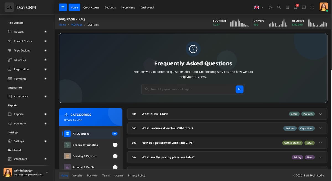Open the Quick Access menu
Image resolution: width=332 pixels, height=181 pixels.
click(91, 7)
